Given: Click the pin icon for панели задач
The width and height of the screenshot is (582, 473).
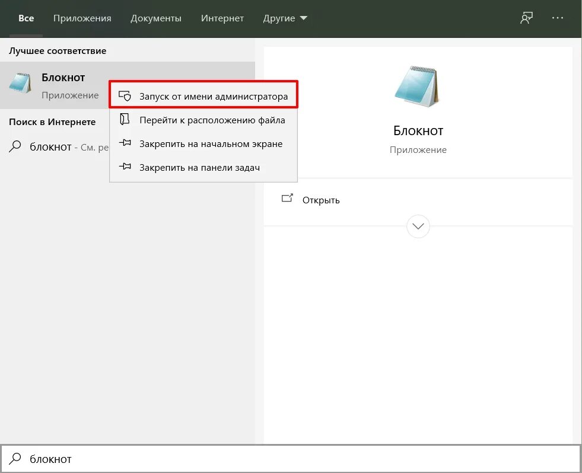Looking at the screenshot, I should tap(125, 167).
